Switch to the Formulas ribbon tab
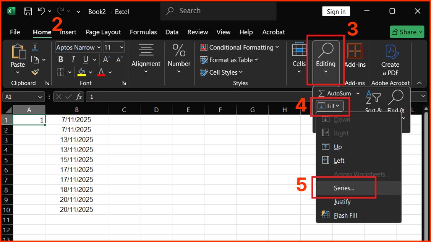The image size is (431, 242). click(x=143, y=32)
